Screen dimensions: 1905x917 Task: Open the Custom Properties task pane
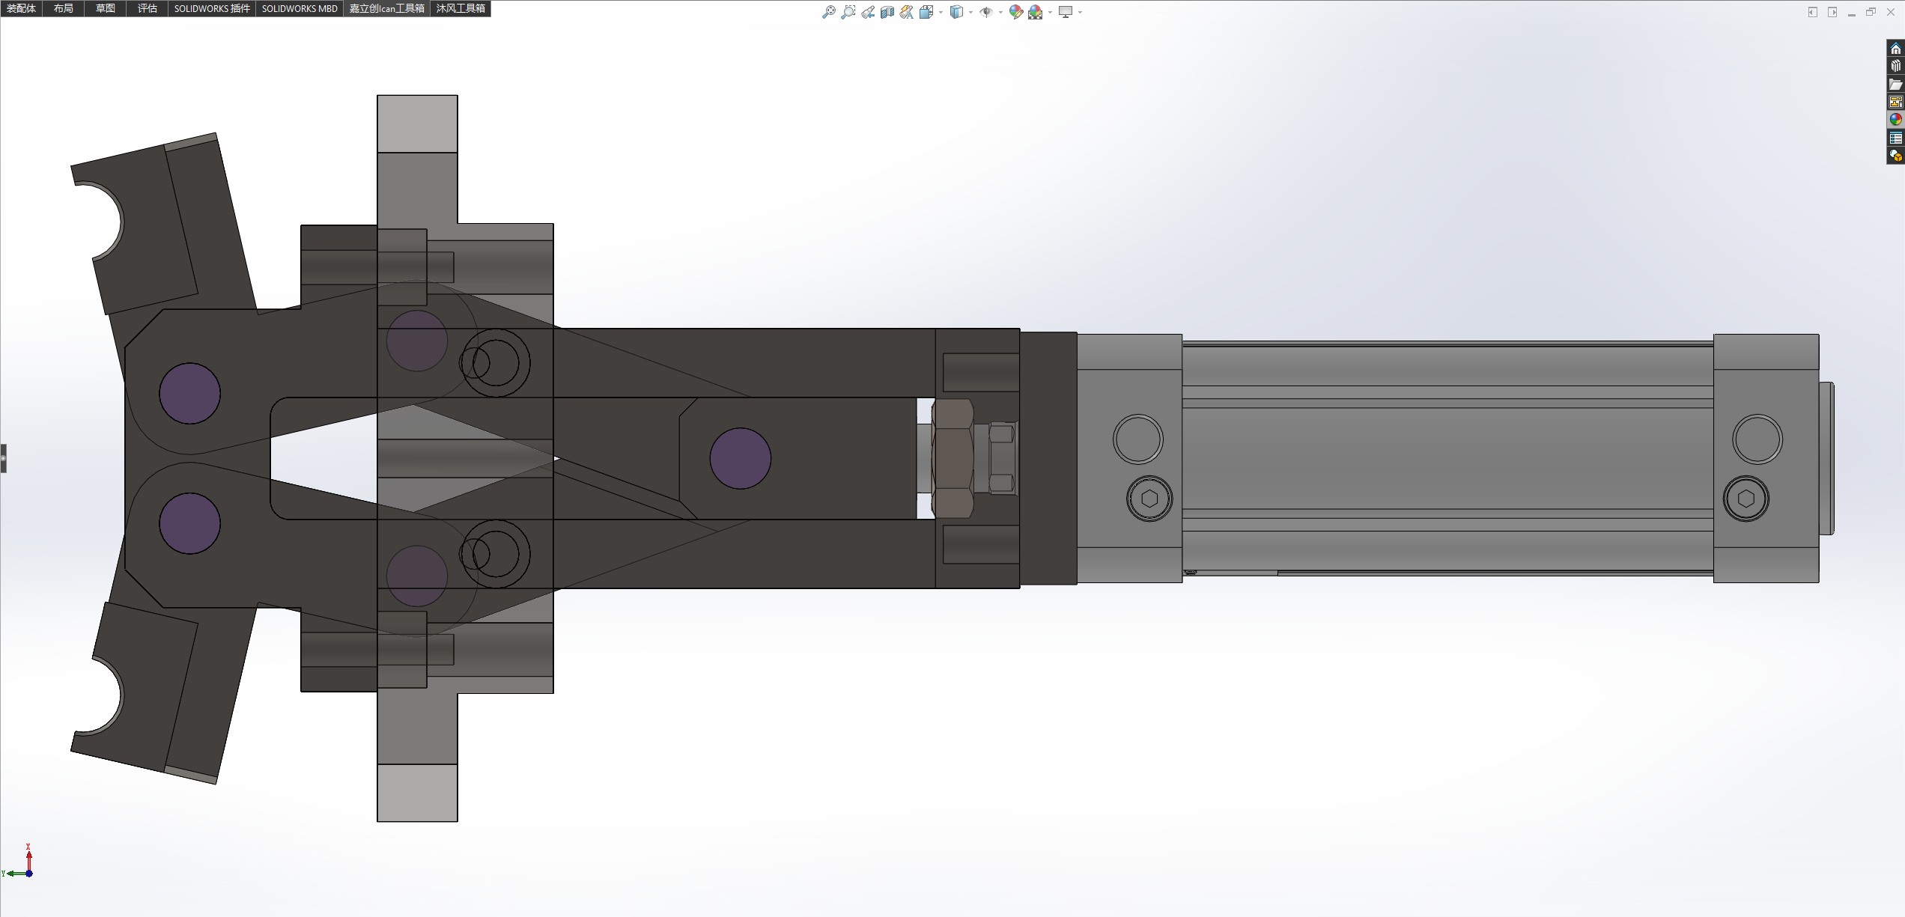click(x=1895, y=138)
